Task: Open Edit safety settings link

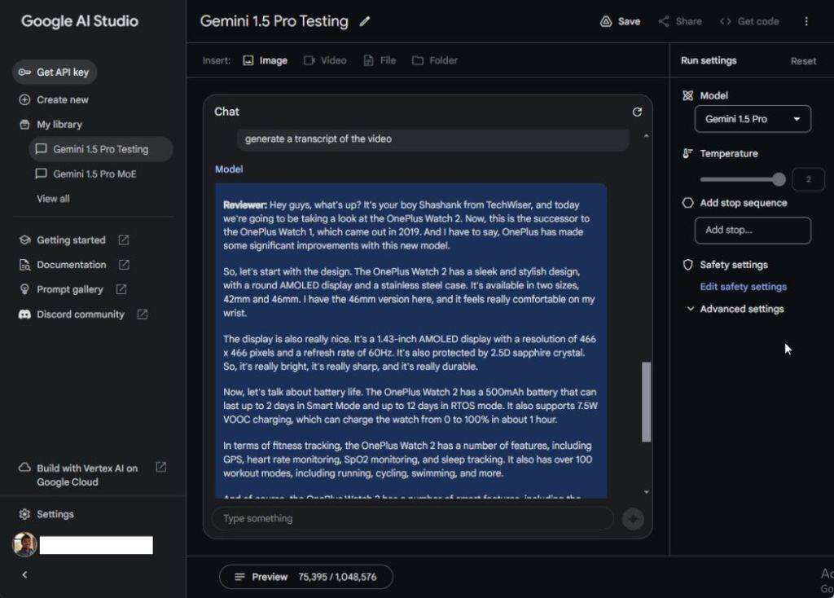Action: coord(743,287)
